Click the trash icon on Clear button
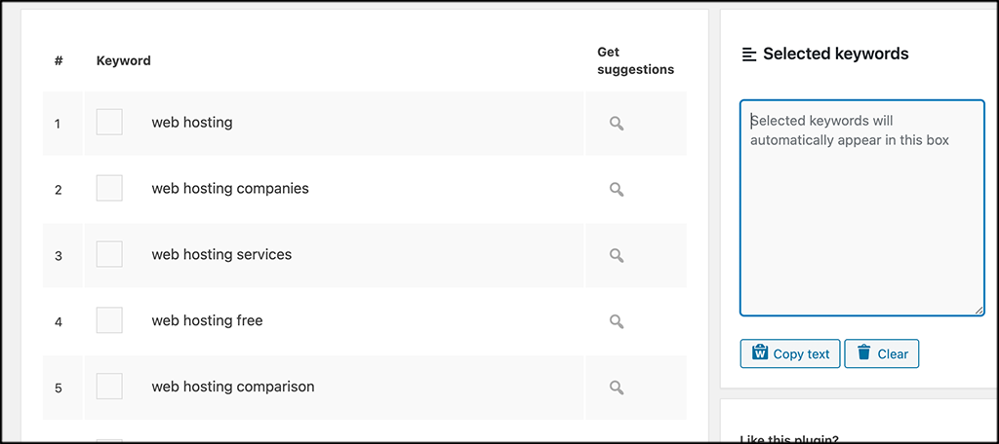Image resolution: width=999 pixels, height=444 pixels. (863, 353)
